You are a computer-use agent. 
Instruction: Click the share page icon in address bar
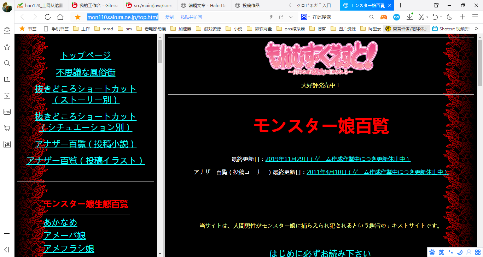281,17
